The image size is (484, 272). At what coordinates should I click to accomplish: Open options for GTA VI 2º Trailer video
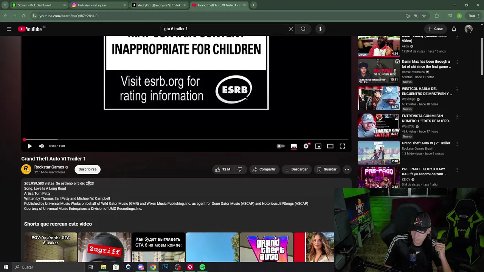[x=457, y=144]
